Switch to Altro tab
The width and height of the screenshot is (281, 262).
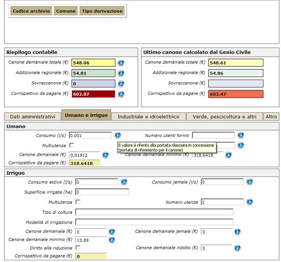tap(271, 116)
